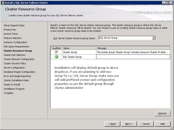
Task: Click the SQL Server cluster resource group name label
Action: coord(74,38)
